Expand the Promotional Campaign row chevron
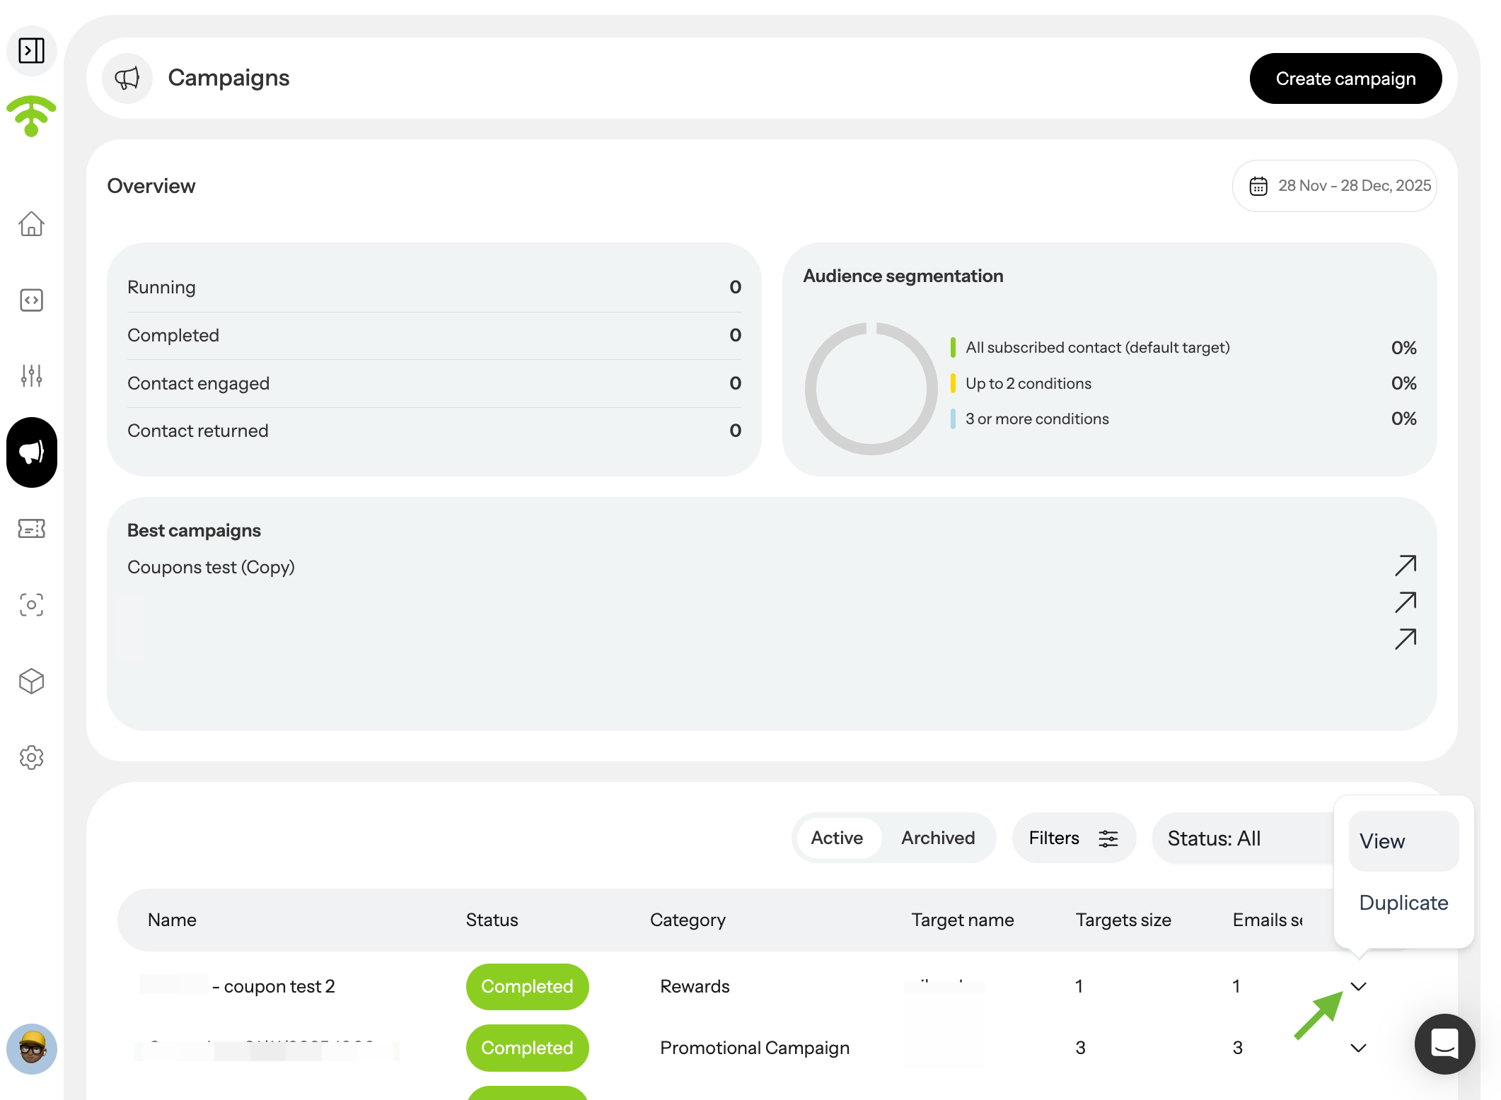The height and width of the screenshot is (1100, 1501). pyautogui.click(x=1358, y=1048)
